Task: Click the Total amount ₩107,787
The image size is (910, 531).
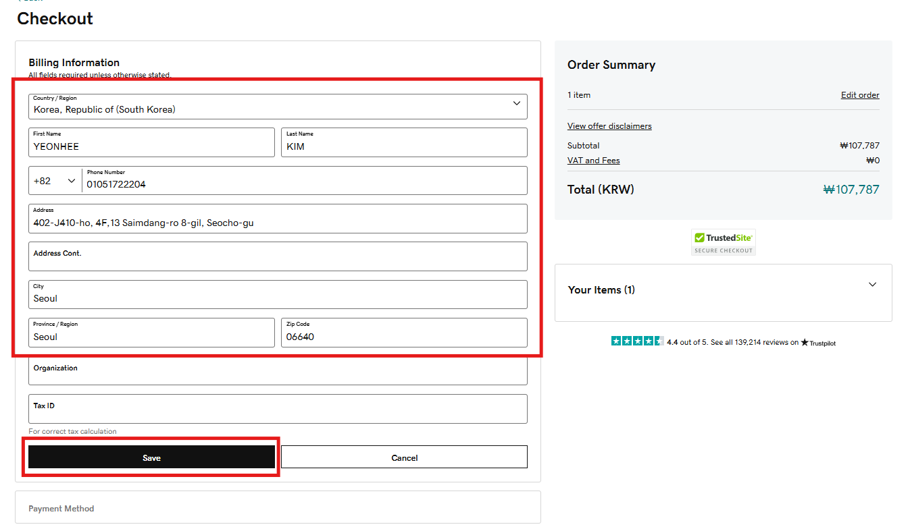Action: pos(851,190)
